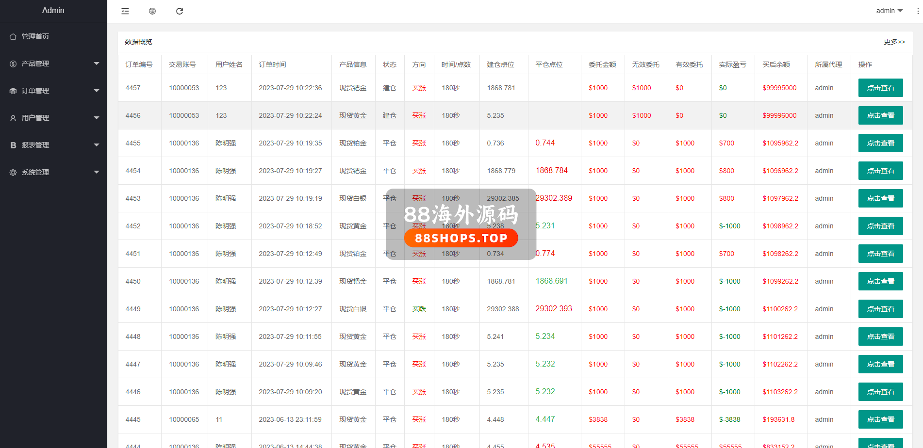Collapse the sidebar with the menu fold icon

click(125, 11)
